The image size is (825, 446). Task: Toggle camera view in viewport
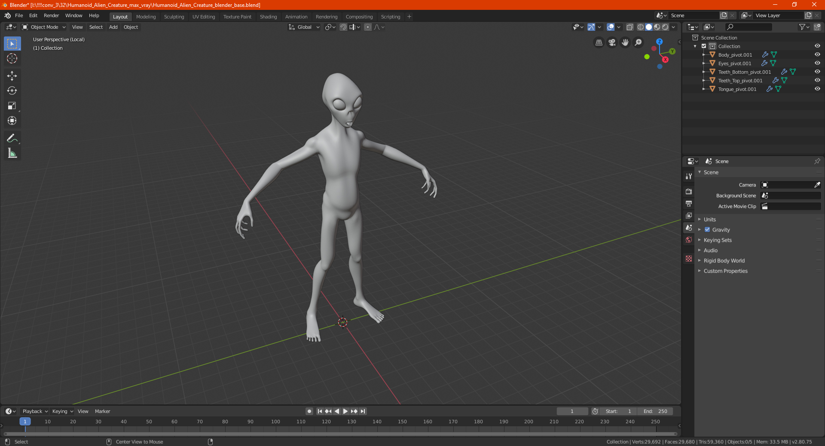612,42
